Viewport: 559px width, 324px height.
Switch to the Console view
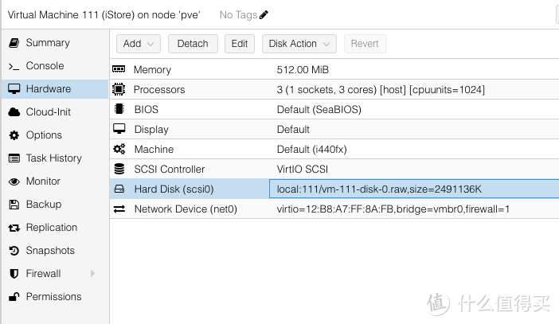coord(45,66)
